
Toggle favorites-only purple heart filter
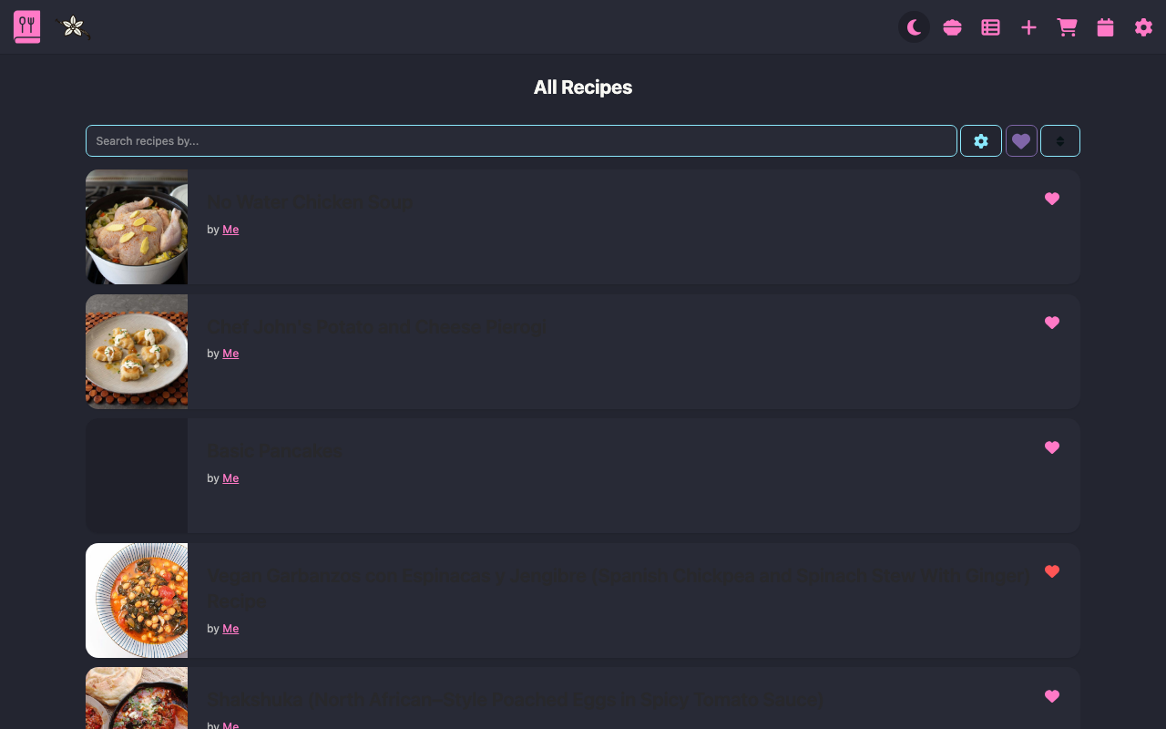[x=1021, y=141]
